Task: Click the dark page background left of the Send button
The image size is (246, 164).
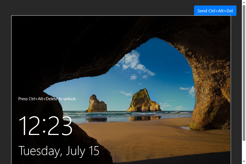Action: [109, 8]
